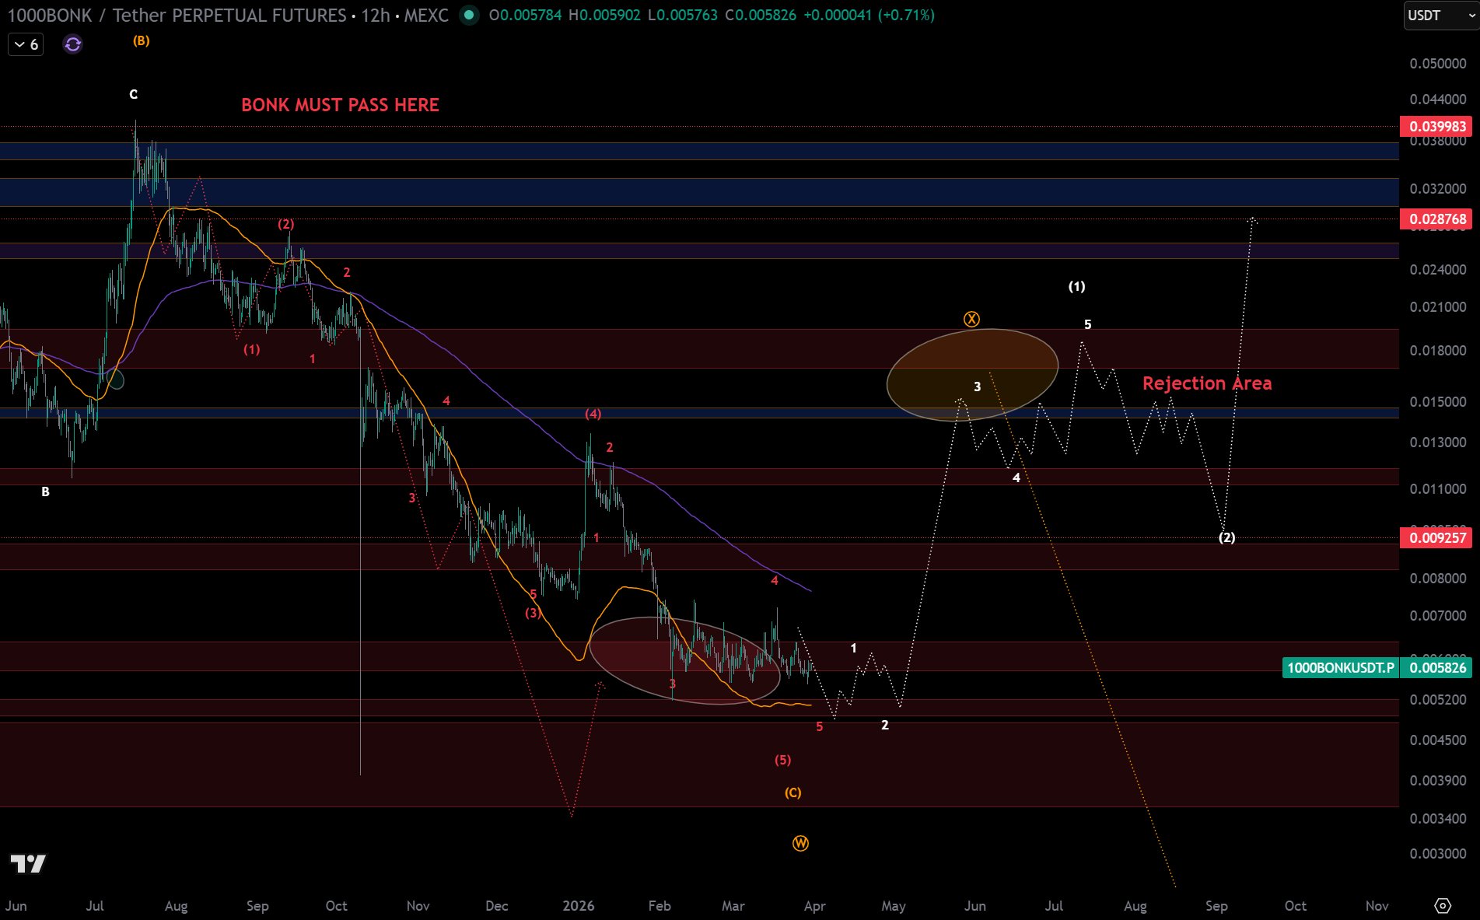Select the red ellipse over Feb-Mar candles
Image resolution: width=1480 pixels, height=920 pixels.
(x=684, y=660)
